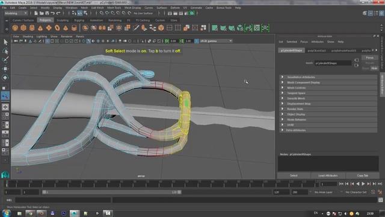Create a polygon pipe from the shelf
Image resolution: width=385 pixels, height=217 pixels.
tap(74, 28)
